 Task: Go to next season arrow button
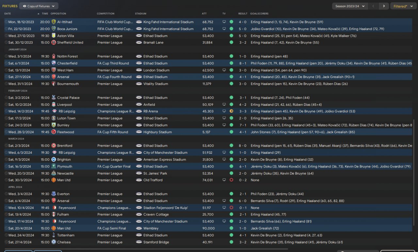point(384,6)
